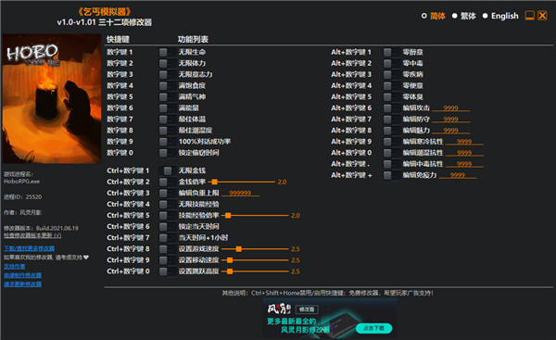Enable 无限技能经验 toggle

167,205
